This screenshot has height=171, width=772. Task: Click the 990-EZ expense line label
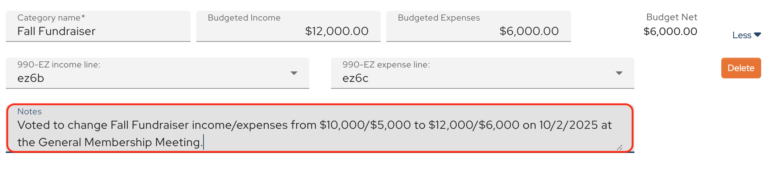(x=386, y=65)
